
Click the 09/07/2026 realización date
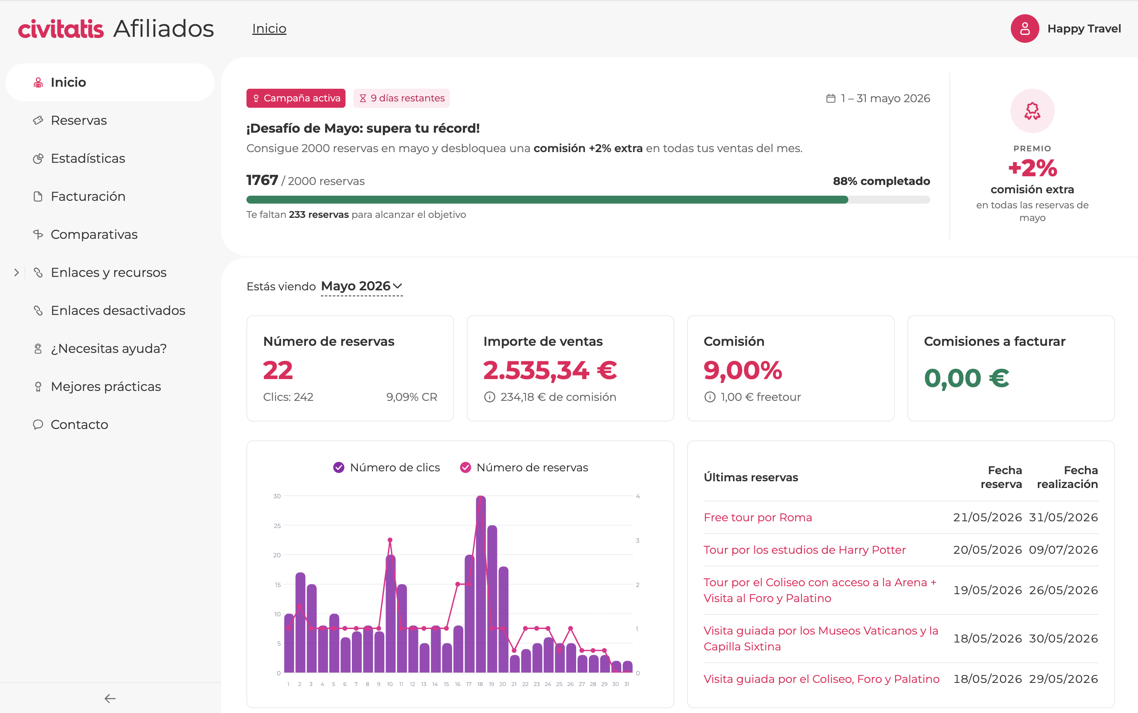[x=1063, y=550]
